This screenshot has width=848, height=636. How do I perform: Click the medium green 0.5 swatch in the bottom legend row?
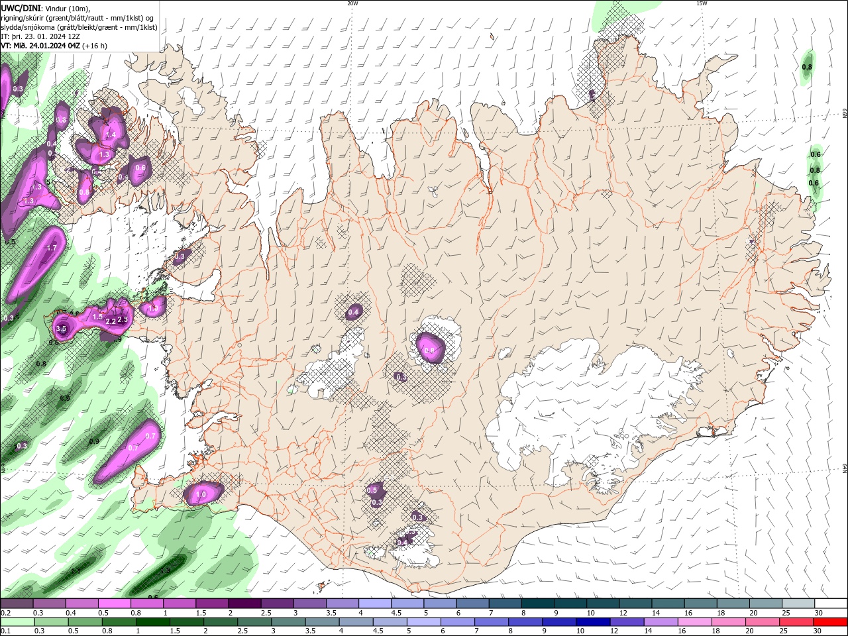point(85,622)
